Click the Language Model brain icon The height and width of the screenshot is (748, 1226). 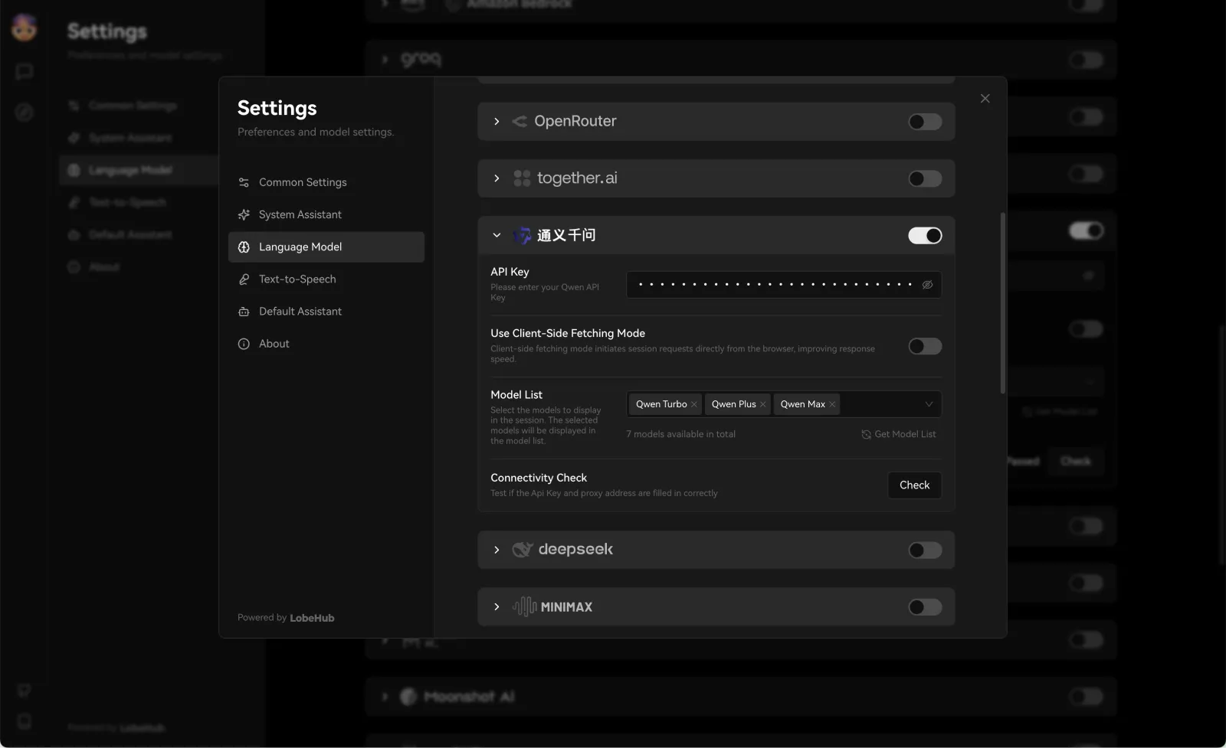pyautogui.click(x=244, y=247)
